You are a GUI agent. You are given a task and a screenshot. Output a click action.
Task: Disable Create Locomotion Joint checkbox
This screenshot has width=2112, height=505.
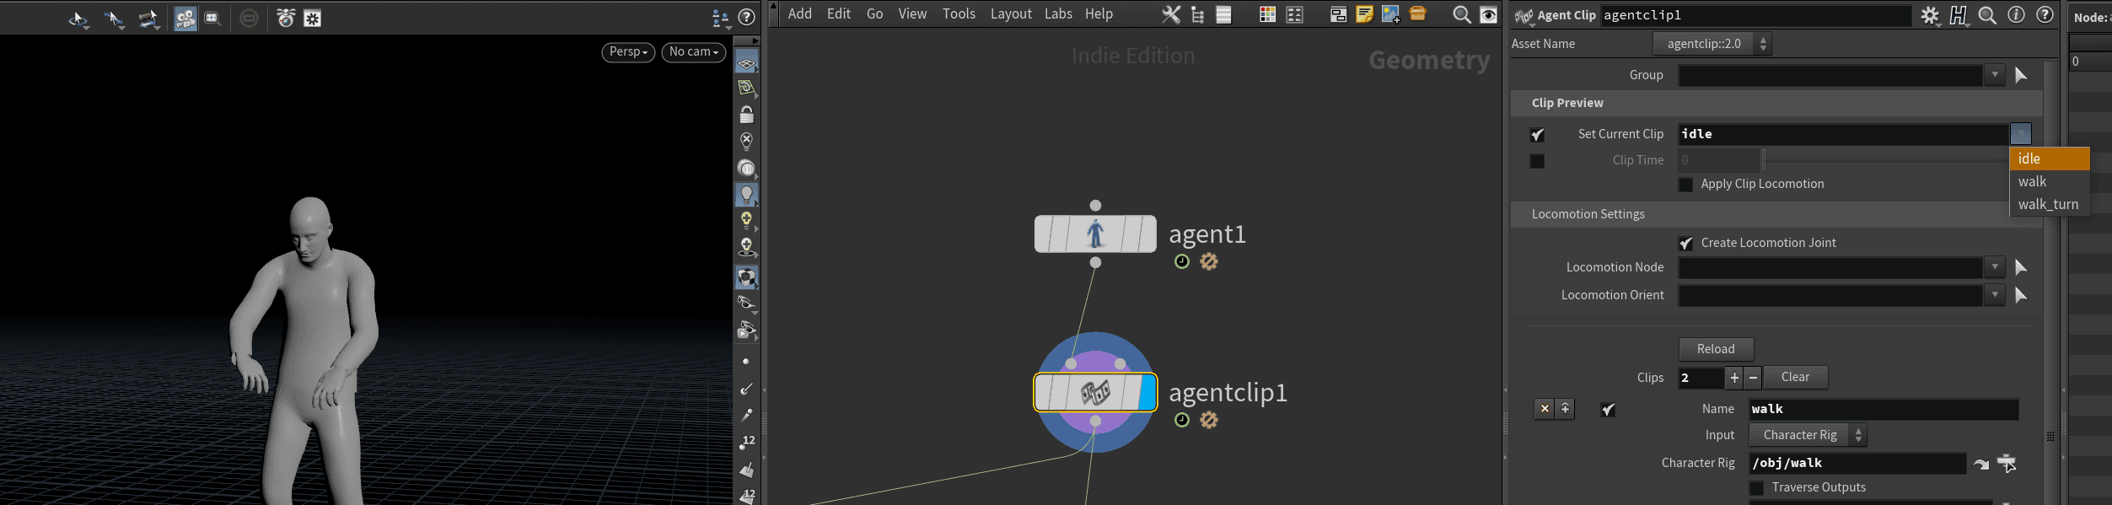tap(1685, 244)
